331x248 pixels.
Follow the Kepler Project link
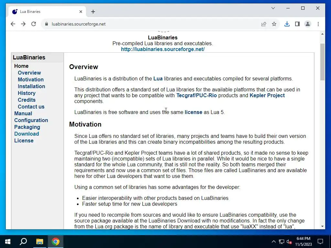click(x=267, y=95)
